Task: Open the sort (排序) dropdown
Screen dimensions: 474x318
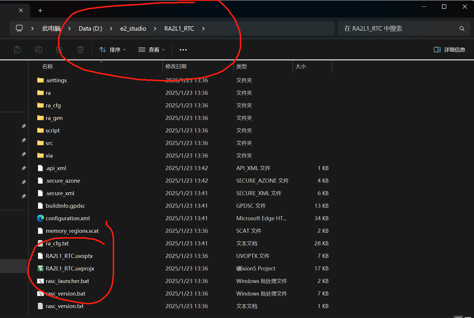Action: [x=113, y=50]
